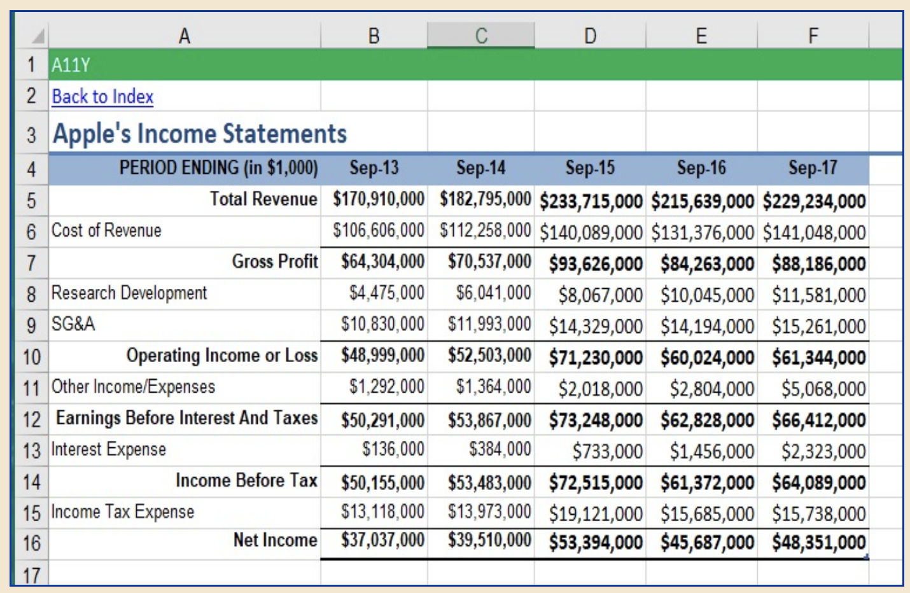
Task: Click Research Development value $4,475,000
Action: click(374, 294)
